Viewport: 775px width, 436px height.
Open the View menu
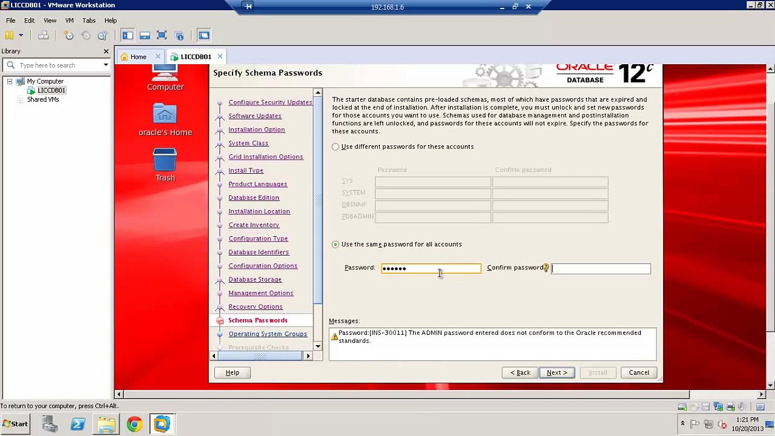click(x=50, y=21)
